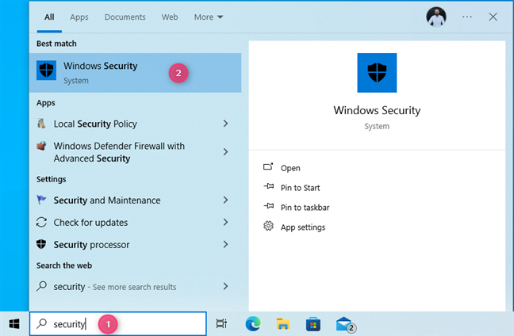Click the Windows Start button
The image size is (514, 336).
pyautogui.click(x=14, y=323)
